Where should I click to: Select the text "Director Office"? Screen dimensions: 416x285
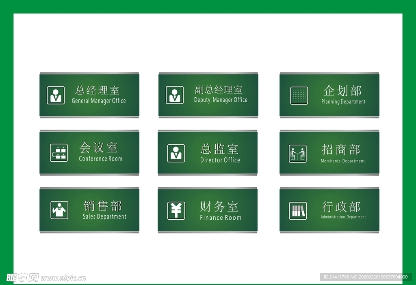point(220,160)
